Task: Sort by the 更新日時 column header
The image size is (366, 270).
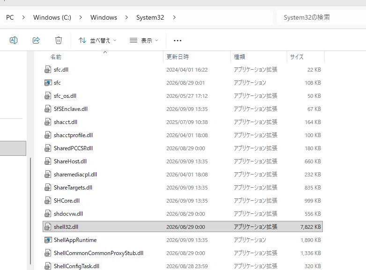Action: pos(178,57)
